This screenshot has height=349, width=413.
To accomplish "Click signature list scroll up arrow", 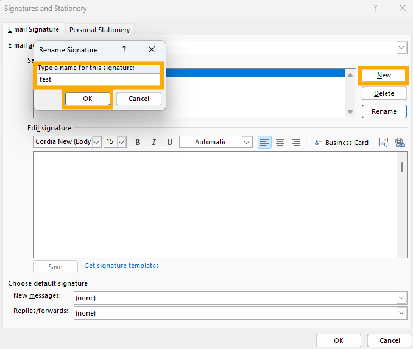I will [x=350, y=75].
